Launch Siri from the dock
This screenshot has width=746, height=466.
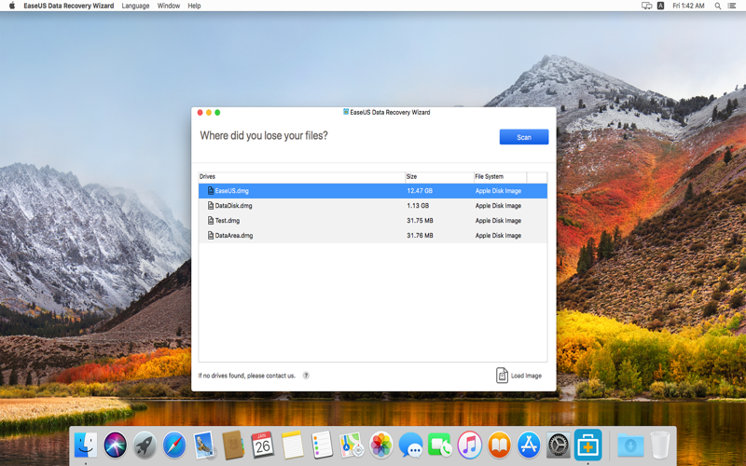coord(115,445)
